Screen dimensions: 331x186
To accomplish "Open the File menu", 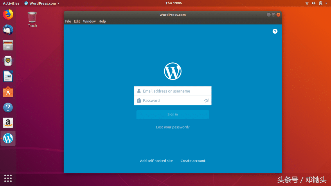I will pyautogui.click(x=68, y=21).
